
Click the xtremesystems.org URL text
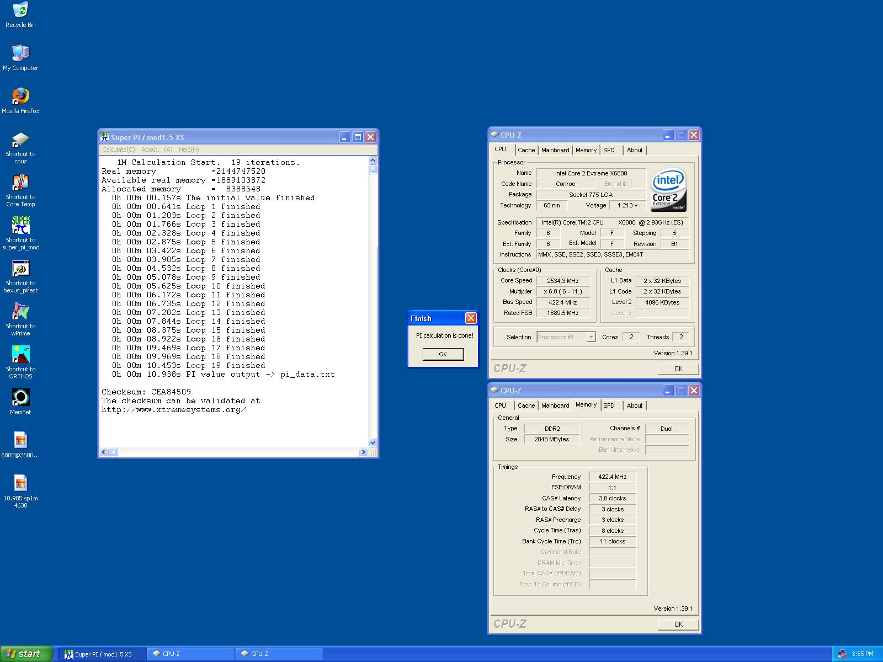[x=173, y=410]
